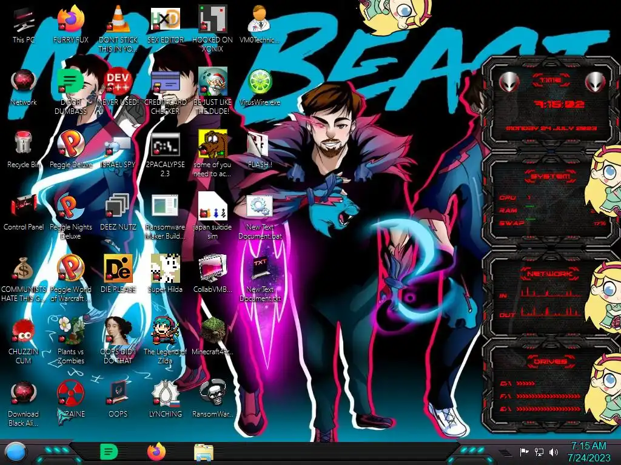Open the volume speaker tray icon
Image resolution: width=621 pixels, height=465 pixels.
click(x=554, y=452)
